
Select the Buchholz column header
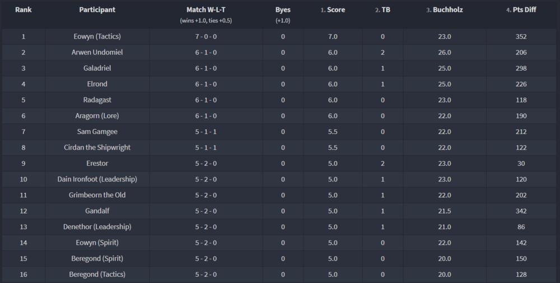click(x=447, y=10)
